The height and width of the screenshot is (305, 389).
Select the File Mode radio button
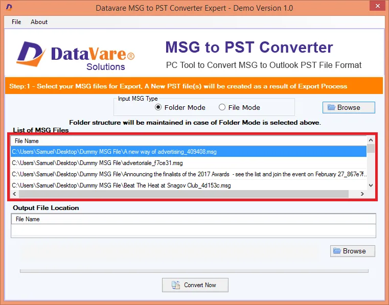click(222, 107)
